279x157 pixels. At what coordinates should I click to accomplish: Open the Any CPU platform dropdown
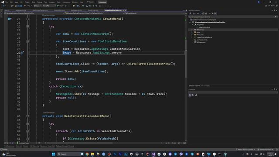coord(49,6)
